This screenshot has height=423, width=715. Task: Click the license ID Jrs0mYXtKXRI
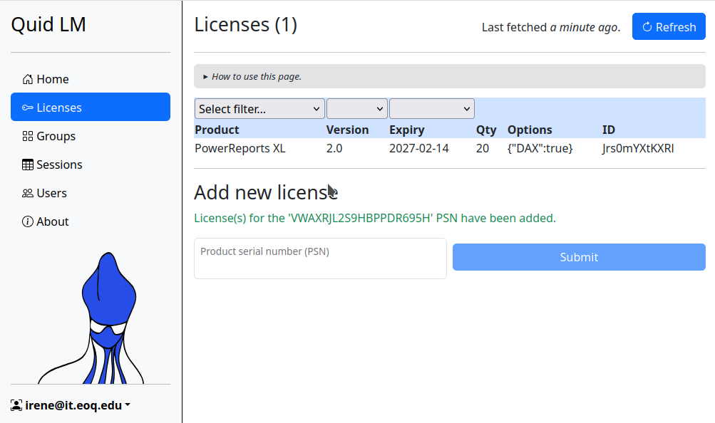click(637, 149)
